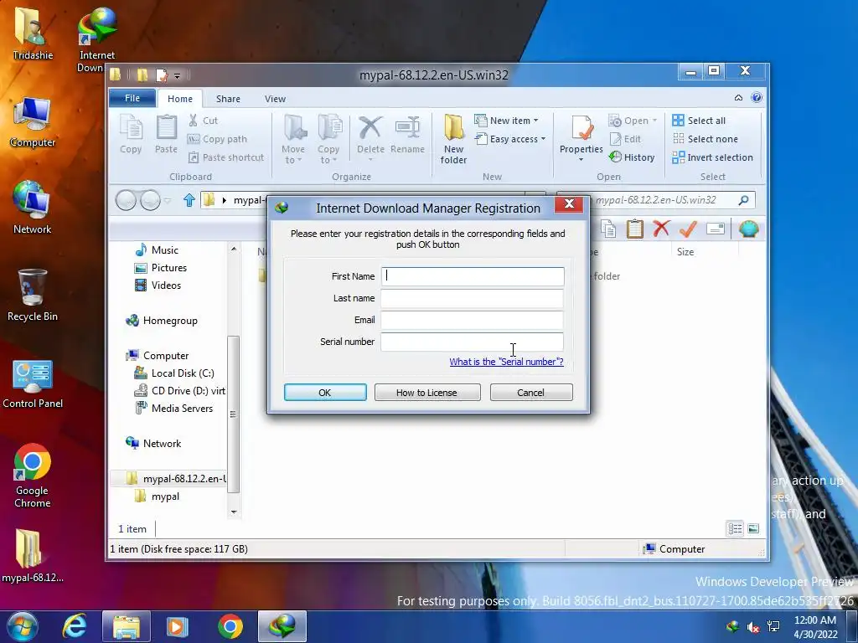Click navigation pane scrollbar down arrow
Viewport: 858px width, 643px height.
tap(234, 512)
